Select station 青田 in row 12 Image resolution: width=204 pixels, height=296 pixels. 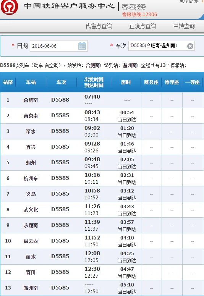[x=31, y=272]
